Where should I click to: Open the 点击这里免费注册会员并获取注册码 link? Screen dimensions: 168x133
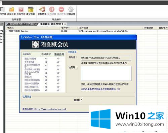[100, 89]
